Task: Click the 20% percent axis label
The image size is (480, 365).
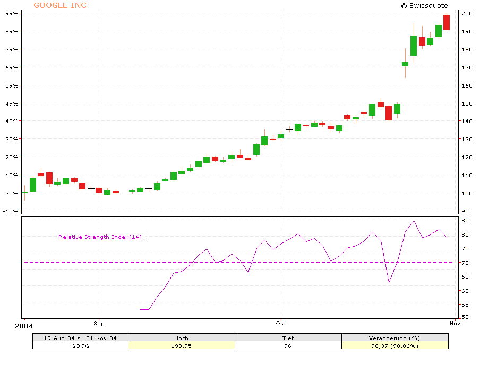Action: pos(12,157)
